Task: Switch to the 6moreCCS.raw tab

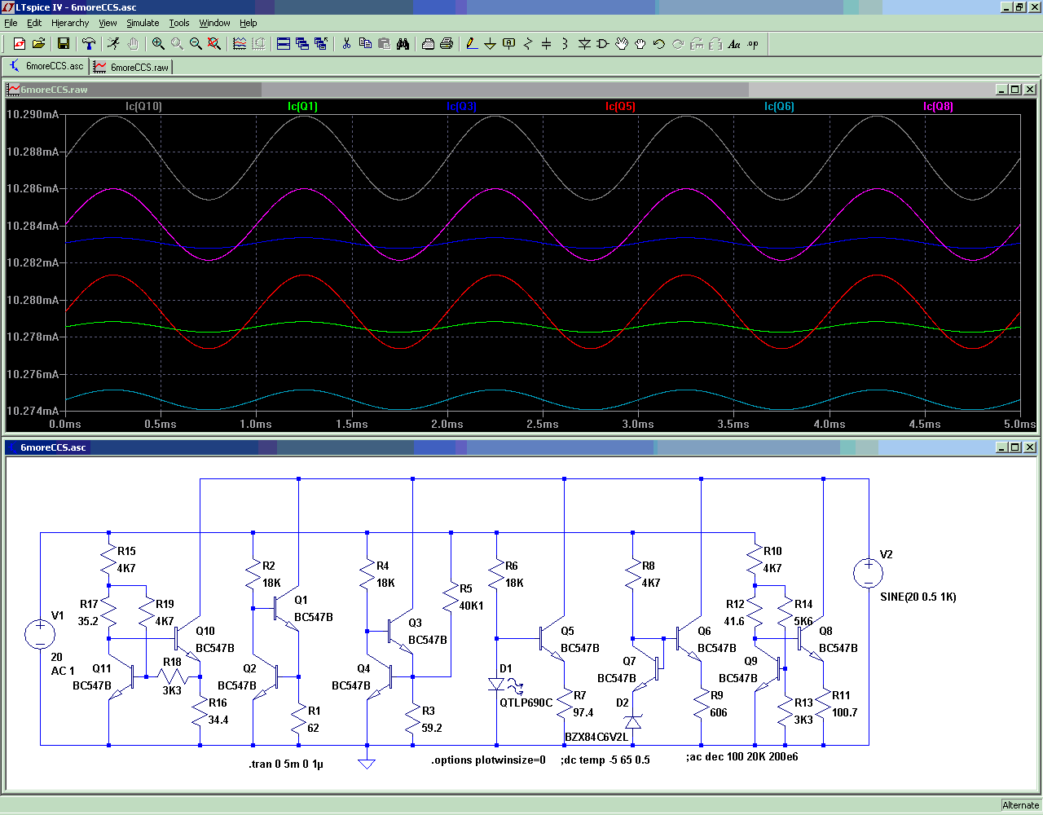Action: (x=130, y=67)
